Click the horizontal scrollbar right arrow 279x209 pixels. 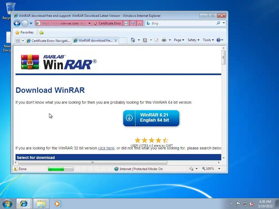click(x=219, y=162)
